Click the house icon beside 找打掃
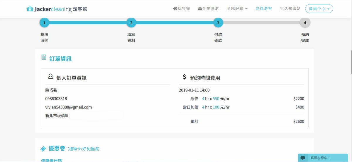352x162 pixels. pyautogui.click(x=175, y=8)
